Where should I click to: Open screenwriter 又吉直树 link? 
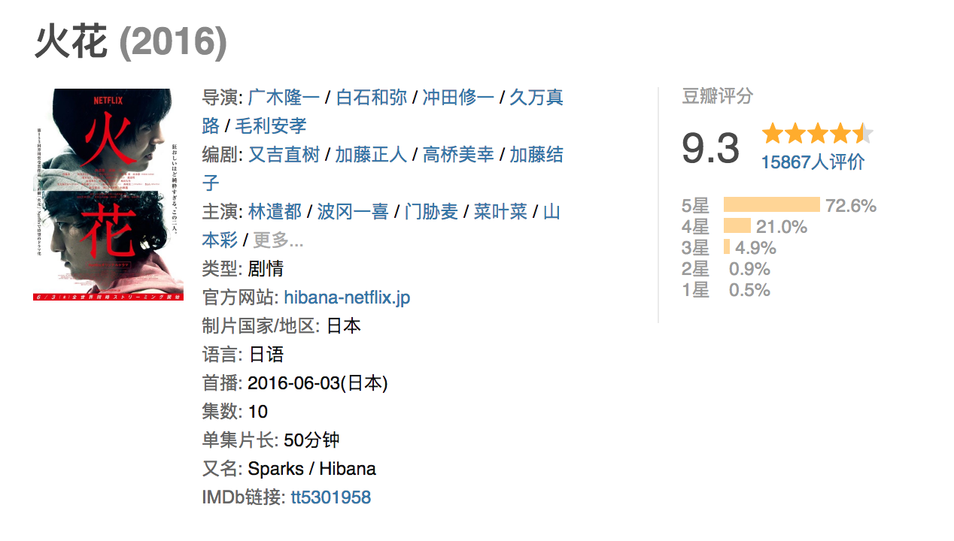(x=284, y=155)
